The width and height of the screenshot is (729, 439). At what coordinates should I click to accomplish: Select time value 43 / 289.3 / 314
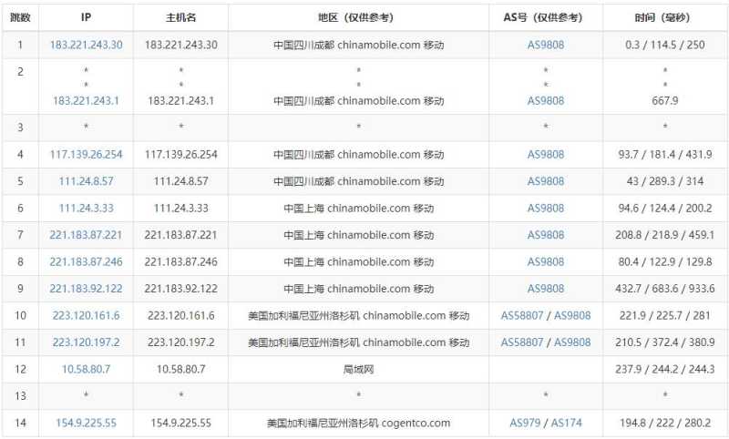pos(665,181)
